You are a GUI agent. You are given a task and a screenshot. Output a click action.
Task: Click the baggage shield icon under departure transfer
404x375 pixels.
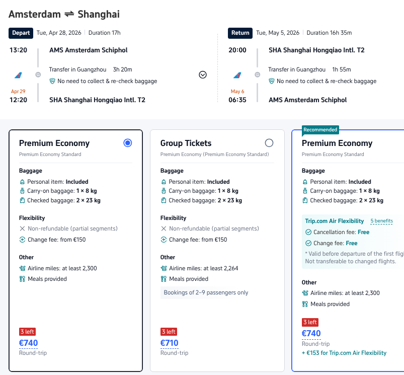click(52, 81)
